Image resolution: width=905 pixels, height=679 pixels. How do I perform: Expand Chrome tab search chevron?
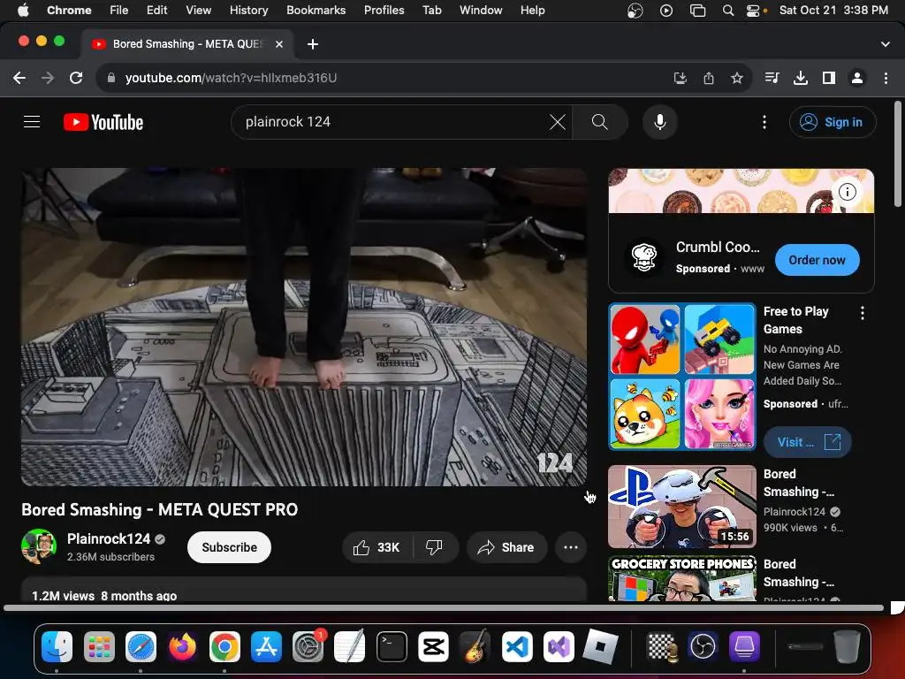point(885,44)
